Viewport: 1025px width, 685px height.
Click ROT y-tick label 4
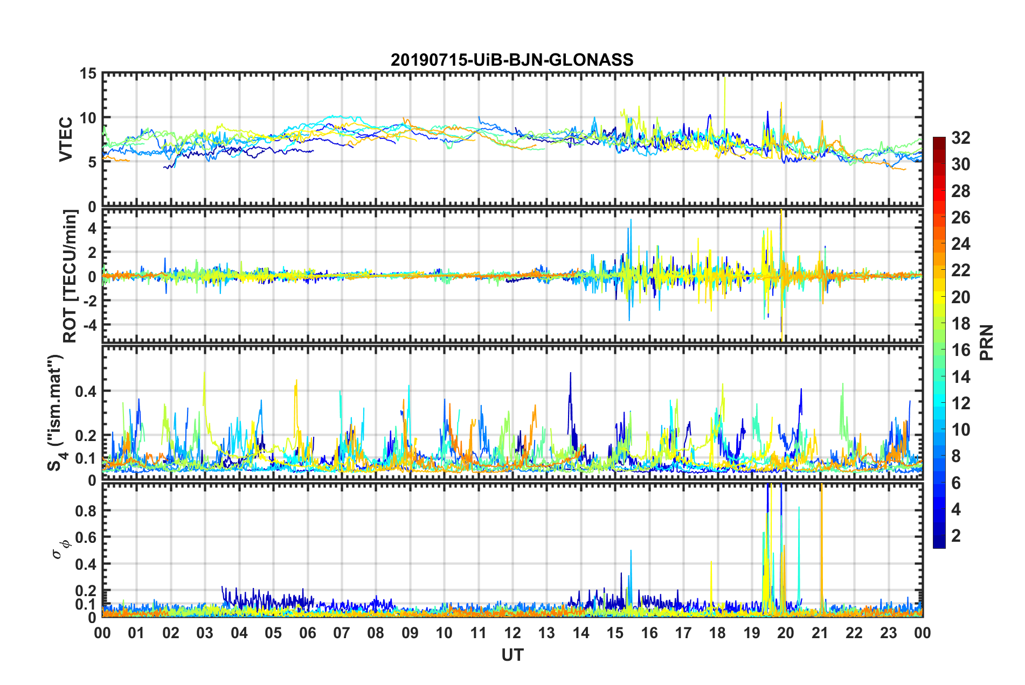pyautogui.click(x=92, y=228)
